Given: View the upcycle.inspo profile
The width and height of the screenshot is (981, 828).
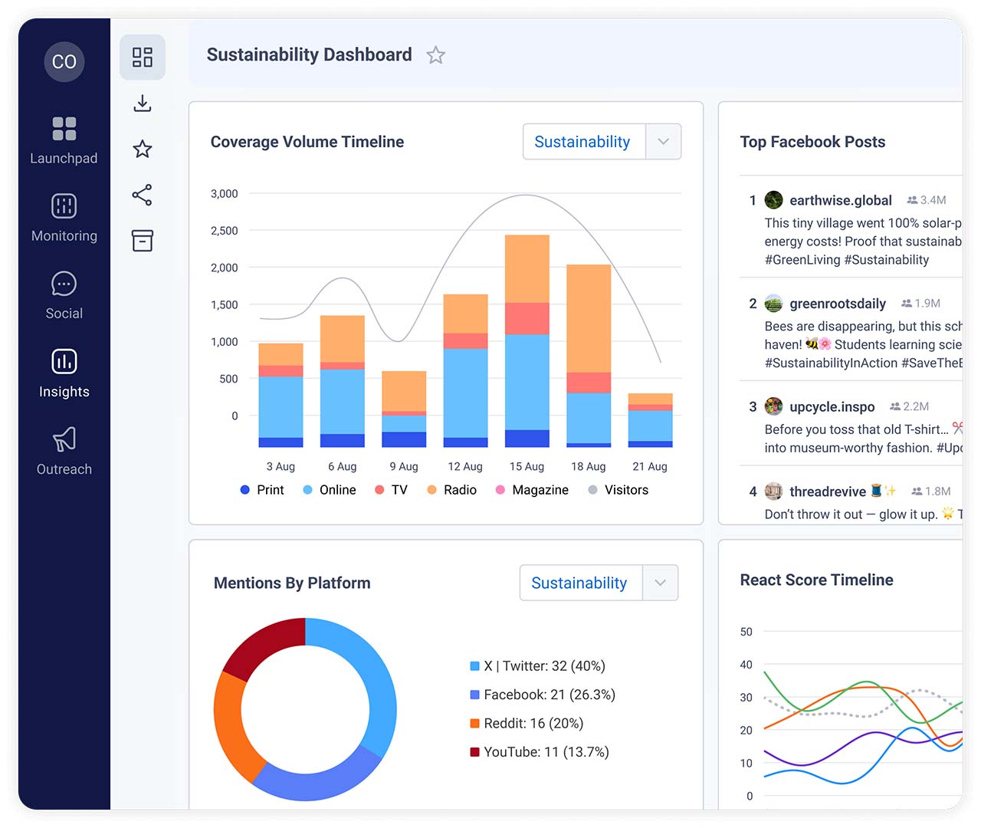Looking at the screenshot, I should pos(832,406).
